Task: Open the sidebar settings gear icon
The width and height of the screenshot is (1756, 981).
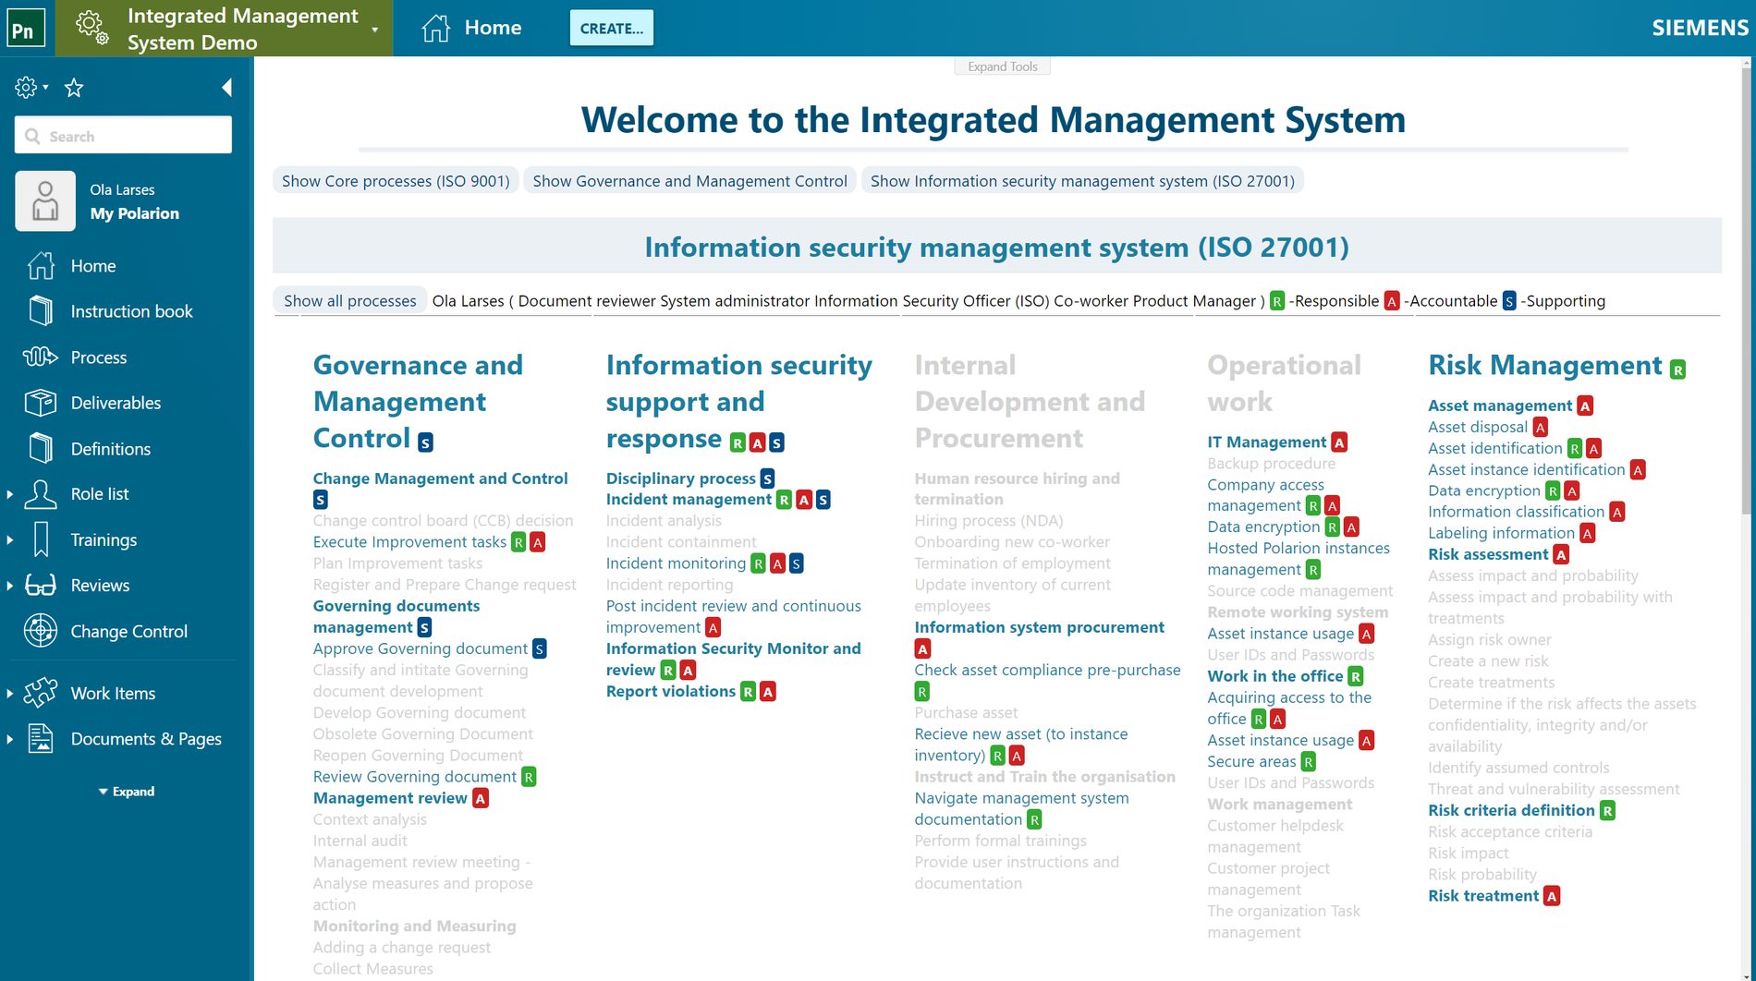Action: click(x=26, y=88)
